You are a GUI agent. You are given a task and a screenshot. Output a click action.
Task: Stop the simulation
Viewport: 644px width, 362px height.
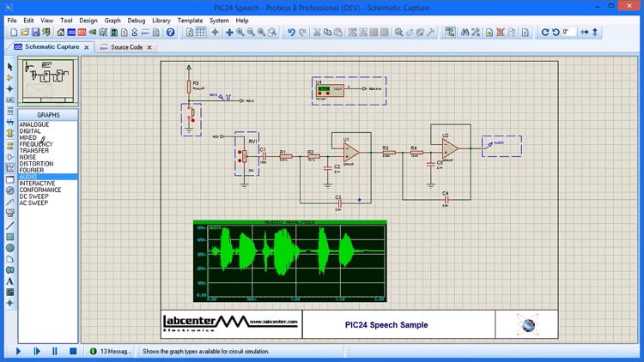click(73, 351)
